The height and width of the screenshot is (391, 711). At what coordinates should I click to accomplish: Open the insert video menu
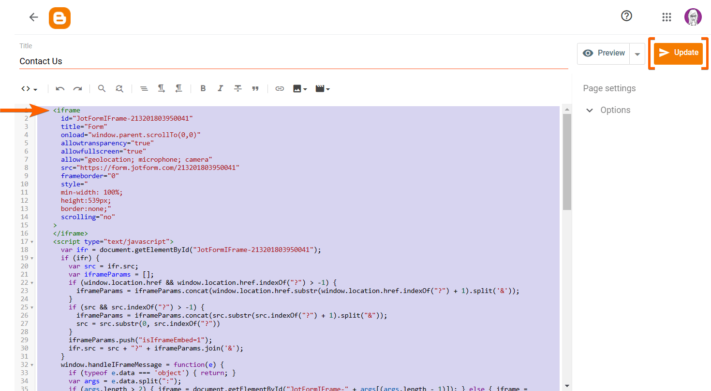coord(323,89)
